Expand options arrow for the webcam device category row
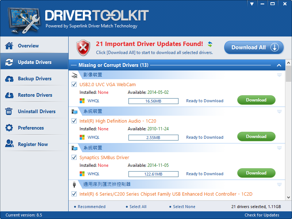 click(x=279, y=75)
